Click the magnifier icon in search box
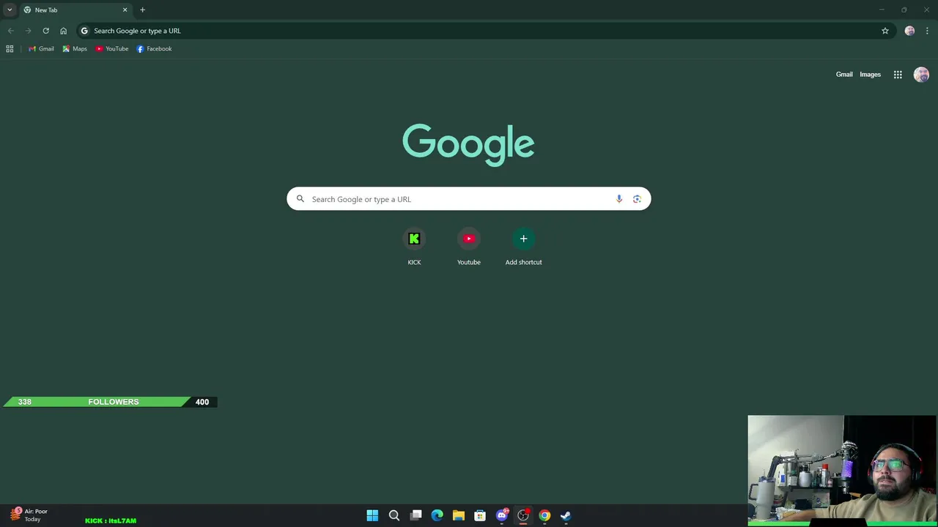 click(300, 199)
